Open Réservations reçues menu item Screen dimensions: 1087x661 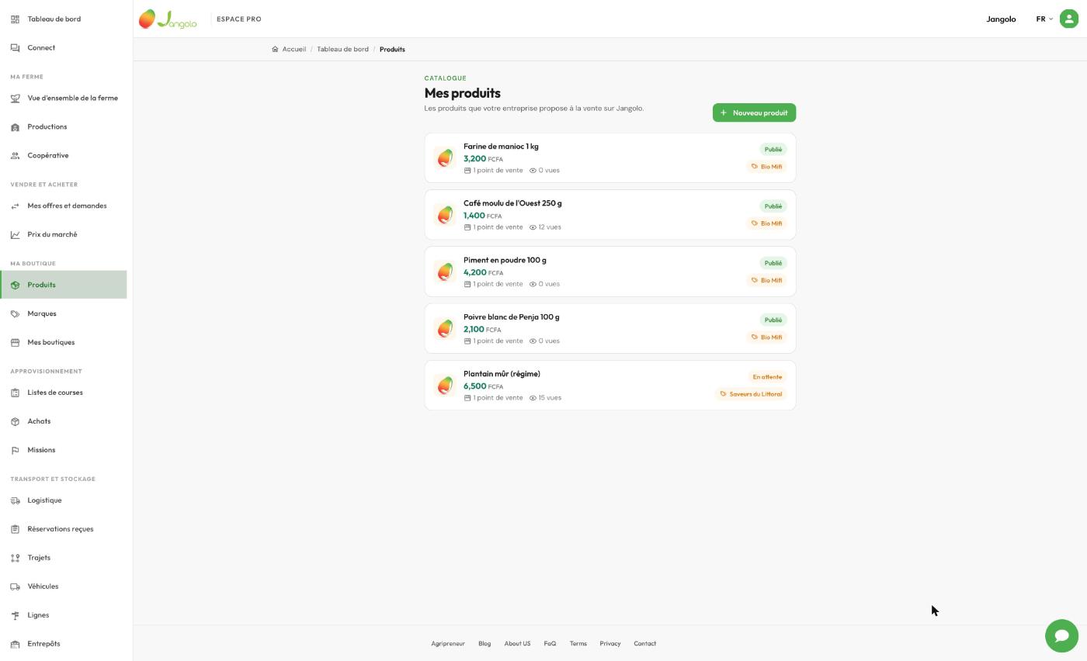click(64, 529)
